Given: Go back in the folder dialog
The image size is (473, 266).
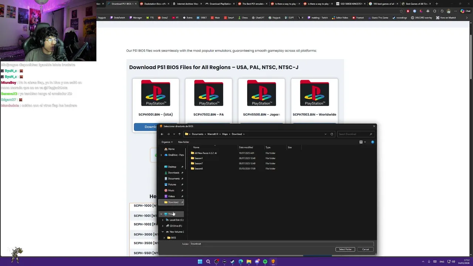Looking at the screenshot, I should [x=162, y=134].
